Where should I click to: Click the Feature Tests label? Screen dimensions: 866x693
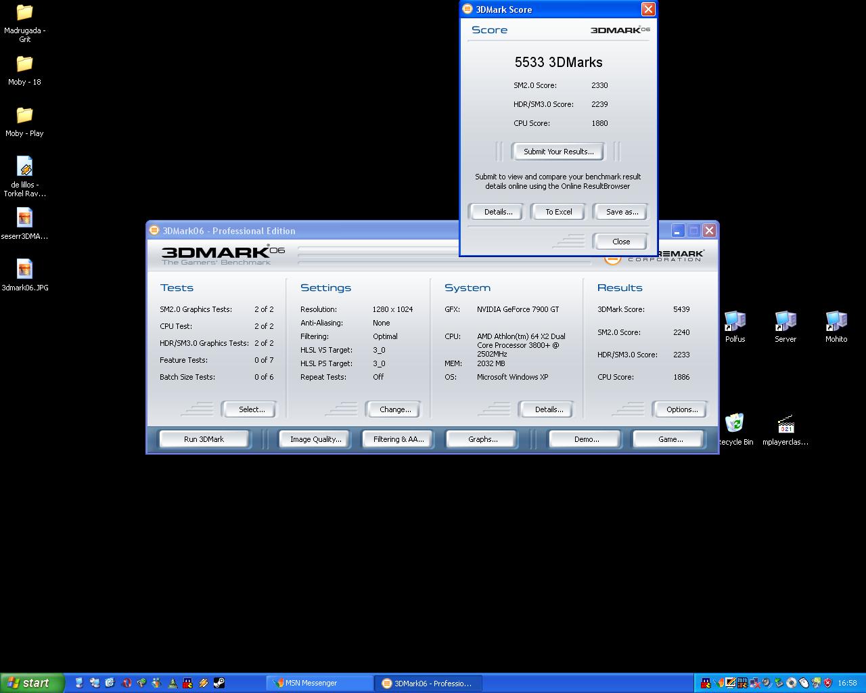(x=183, y=360)
